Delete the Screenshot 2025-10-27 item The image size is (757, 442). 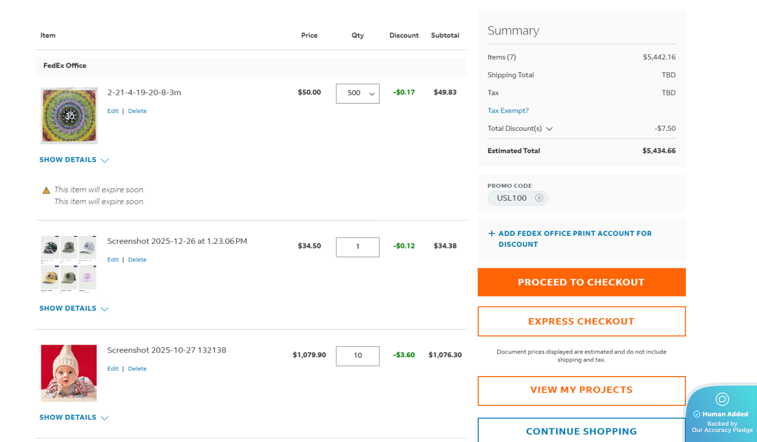(137, 369)
